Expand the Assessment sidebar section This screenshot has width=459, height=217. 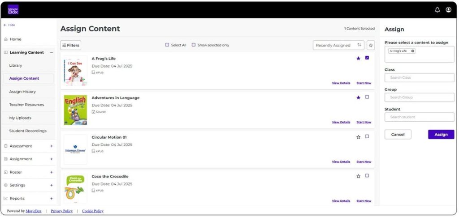pyautogui.click(x=51, y=146)
